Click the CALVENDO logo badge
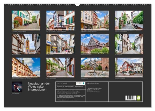The width and height of the screenshot is (155, 111). [x=80, y=83]
